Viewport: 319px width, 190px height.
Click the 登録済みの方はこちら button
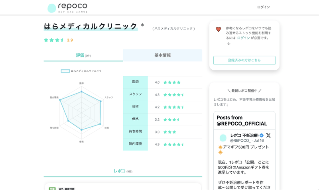(244, 61)
